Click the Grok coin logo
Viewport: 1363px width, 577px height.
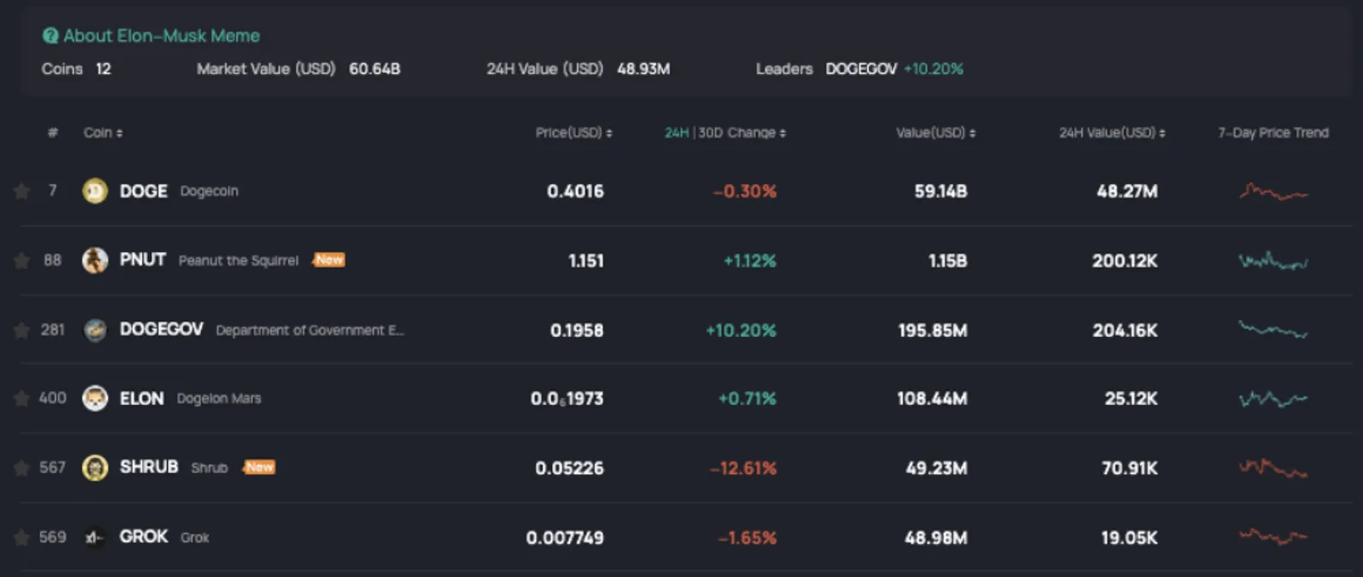click(x=95, y=537)
